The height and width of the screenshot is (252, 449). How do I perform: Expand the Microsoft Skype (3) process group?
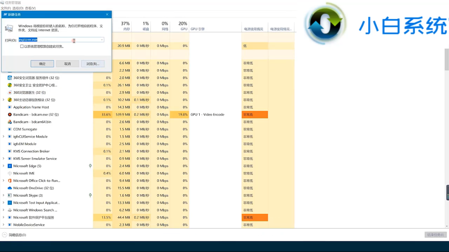point(3,195)
